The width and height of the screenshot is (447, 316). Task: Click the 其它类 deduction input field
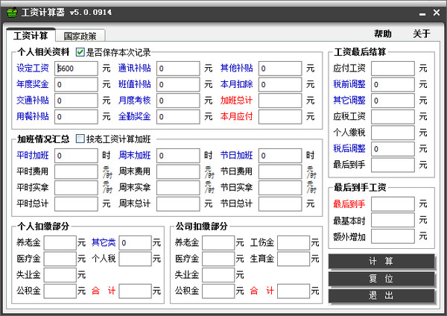tap(135, 243)
